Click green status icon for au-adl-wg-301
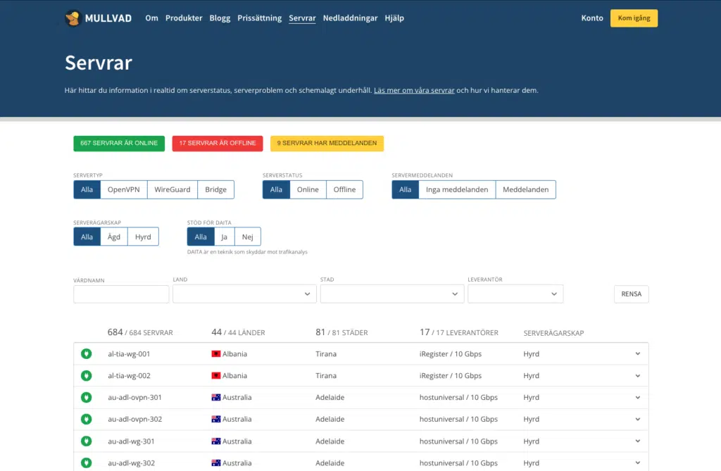The height and width of the screenshot is (471, 721). tap(87, 441)
